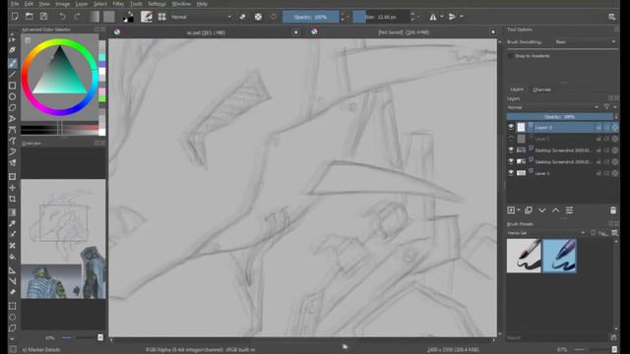Click the undo arrow icon
This screenshot has height=354, width=630.
[62, 17]
